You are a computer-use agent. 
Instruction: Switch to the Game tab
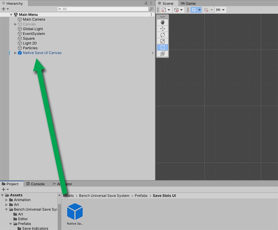pyautogui.click(x=188, y=3)
